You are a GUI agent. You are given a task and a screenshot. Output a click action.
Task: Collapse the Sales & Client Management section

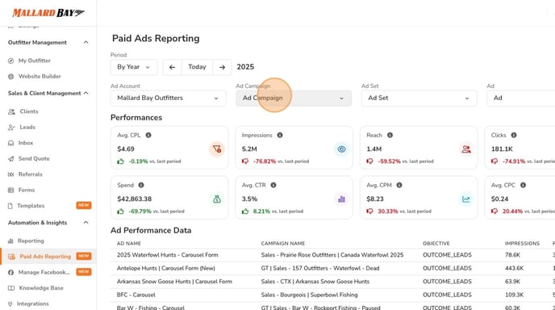point(86,93)
